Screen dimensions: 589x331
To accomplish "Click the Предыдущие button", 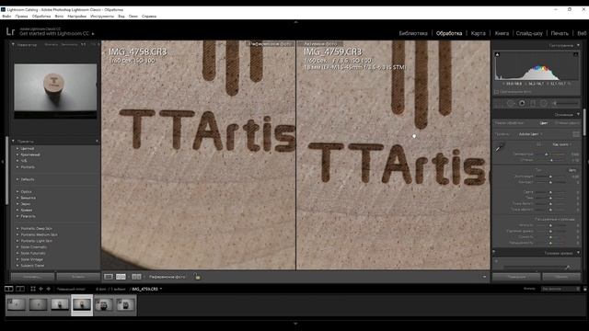I will (x=516, y=277).
